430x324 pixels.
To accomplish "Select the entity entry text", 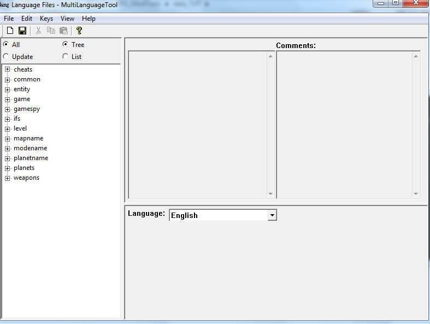I will [x=22, y=89].
